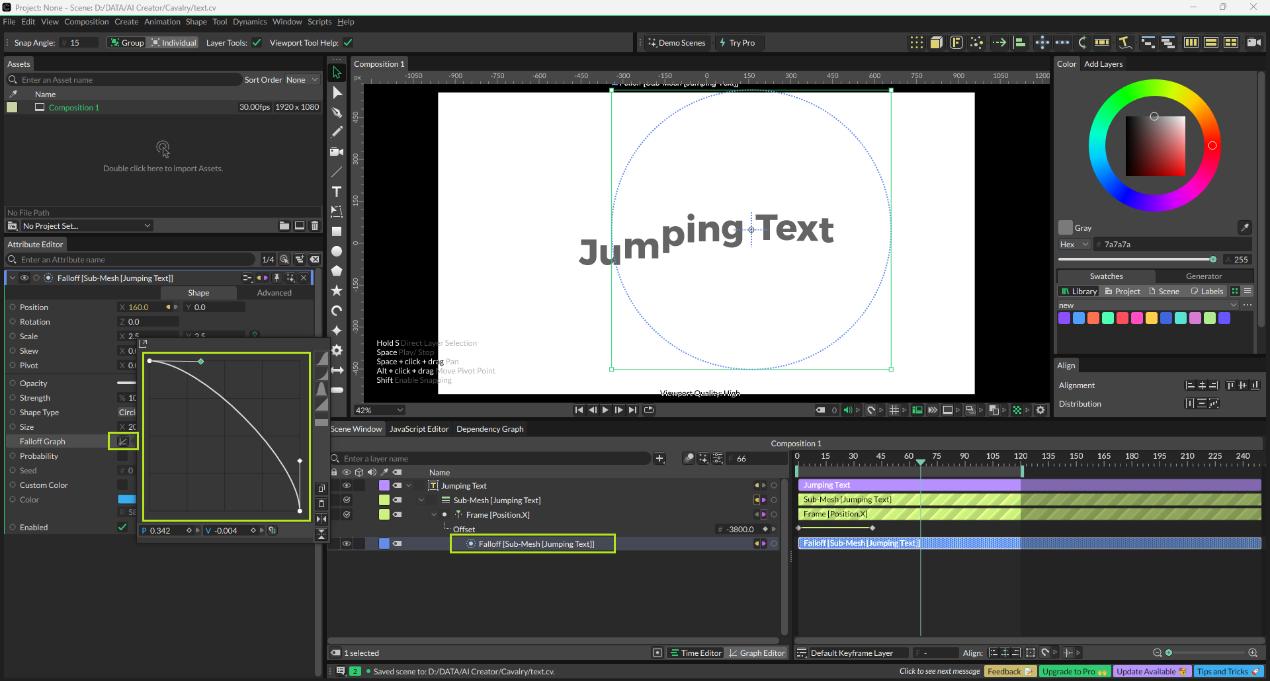Hide the Jumping Text layer visibility
The height and width of the screenshot is (681, 1270).
pyautogui.click(x=346, y=486)
